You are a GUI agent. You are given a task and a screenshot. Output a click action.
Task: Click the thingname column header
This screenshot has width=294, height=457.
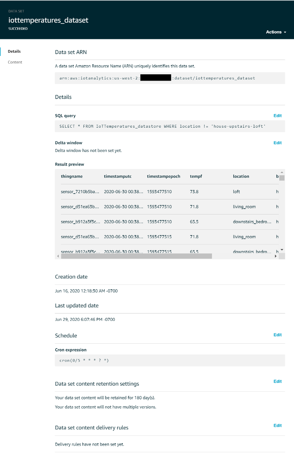tap(72, 176)
